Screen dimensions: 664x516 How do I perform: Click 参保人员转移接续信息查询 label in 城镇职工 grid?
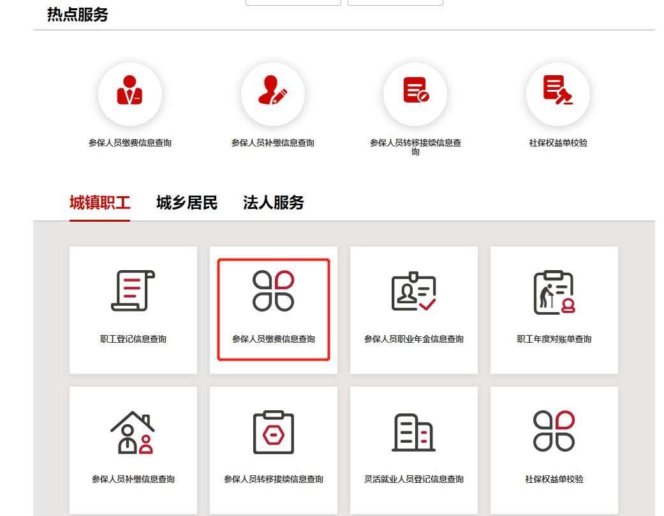(274, 479)
